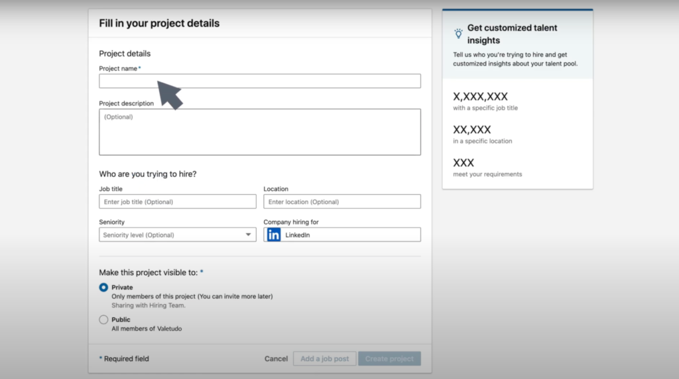679x379 pixels.
Task: Click the X,XXX,XXX job title count
Action: pyautogui.click(x=480, y=97)
